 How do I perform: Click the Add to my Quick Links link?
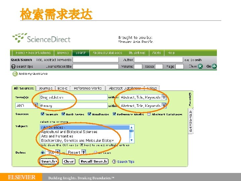pyautogui.click(x=33, y=74)
